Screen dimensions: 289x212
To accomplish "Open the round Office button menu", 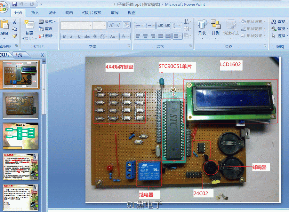I will pyautogui.click(x=3, y=7).
